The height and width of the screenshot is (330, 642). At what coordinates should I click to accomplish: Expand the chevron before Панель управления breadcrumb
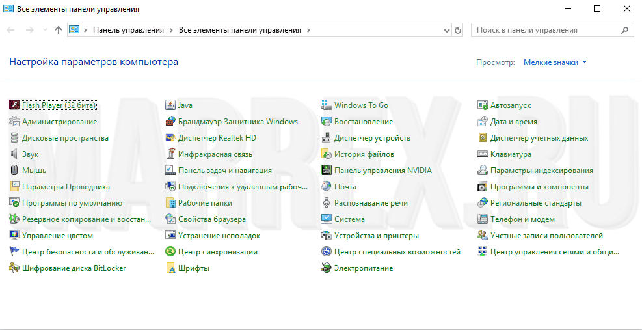pos(86,31)
